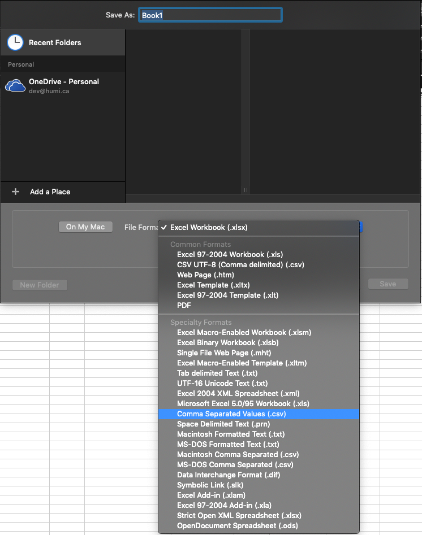Choose Data Interchange Format (.dif)
The image size is (422, 535).
pos(259,475)
